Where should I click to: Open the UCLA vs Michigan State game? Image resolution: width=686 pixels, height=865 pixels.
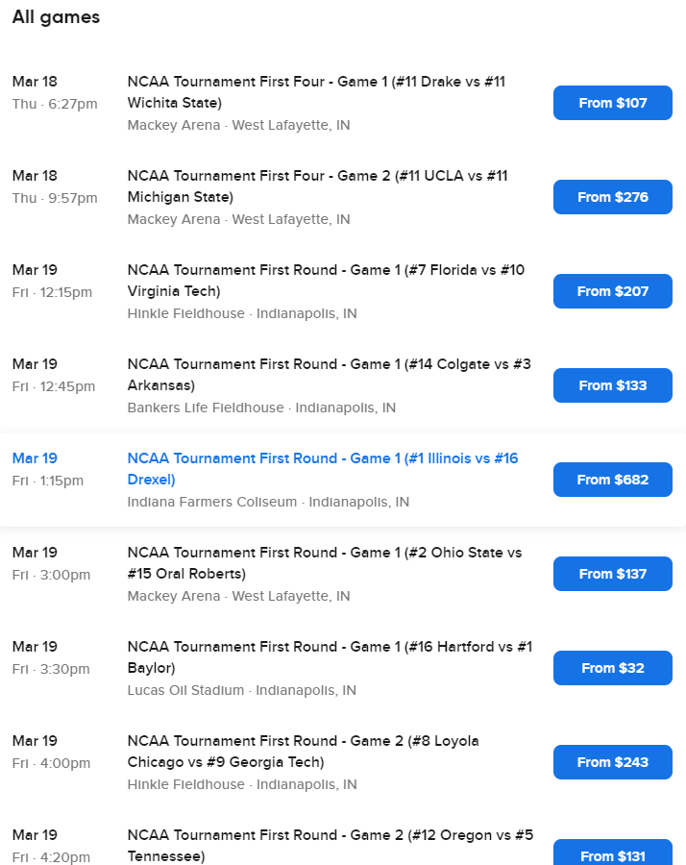pos(317,186)
